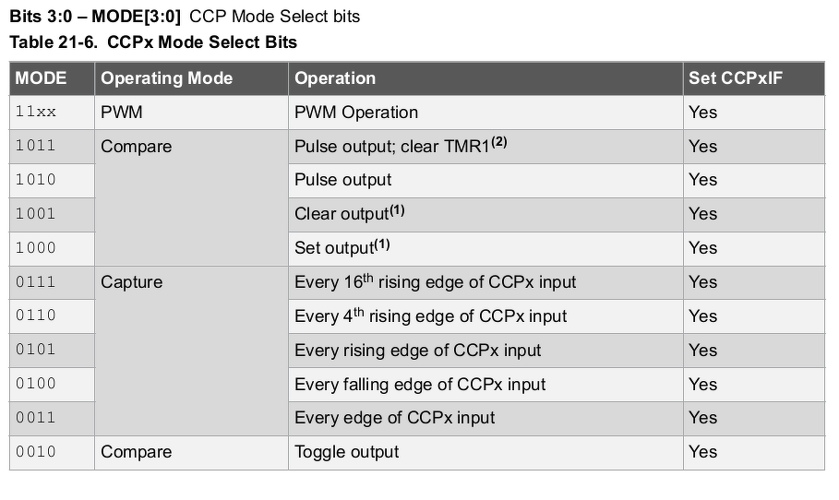Click the Operating Mode column header
Viewport: 839px width, 500px height.
pos(166,78)
